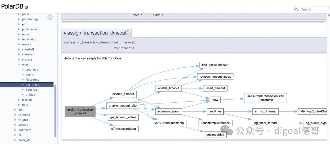Focus the Search input field
330x144 pixels.
pos(312,9)
